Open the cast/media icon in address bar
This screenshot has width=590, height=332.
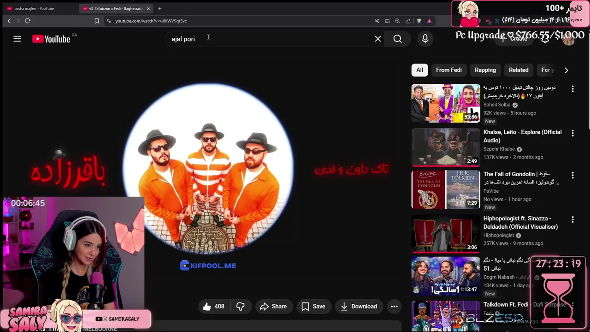click(x=387, y=21)
